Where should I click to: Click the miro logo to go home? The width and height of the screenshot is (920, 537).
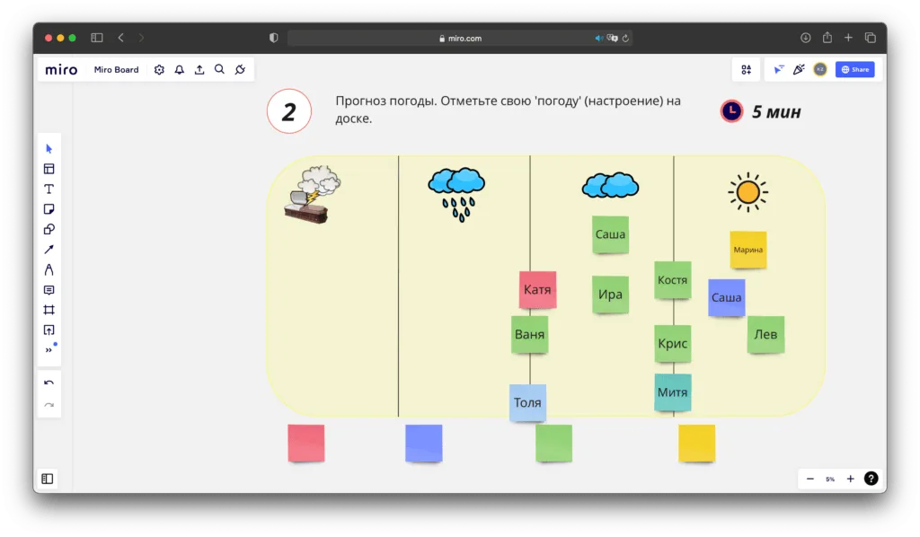coord(61,70)
